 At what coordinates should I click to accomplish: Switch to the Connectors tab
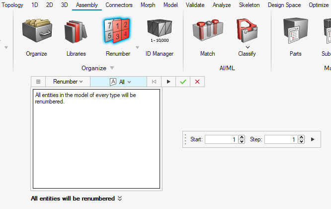pos(119,5)
